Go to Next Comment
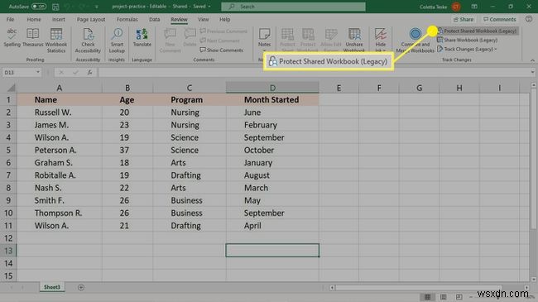The width and height of the screenshot is (538, 302). point(220,41)
